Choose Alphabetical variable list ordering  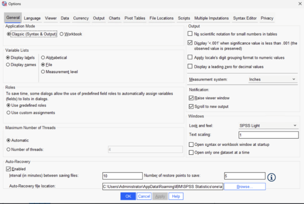pyautogui.click(x=43, y=58)
